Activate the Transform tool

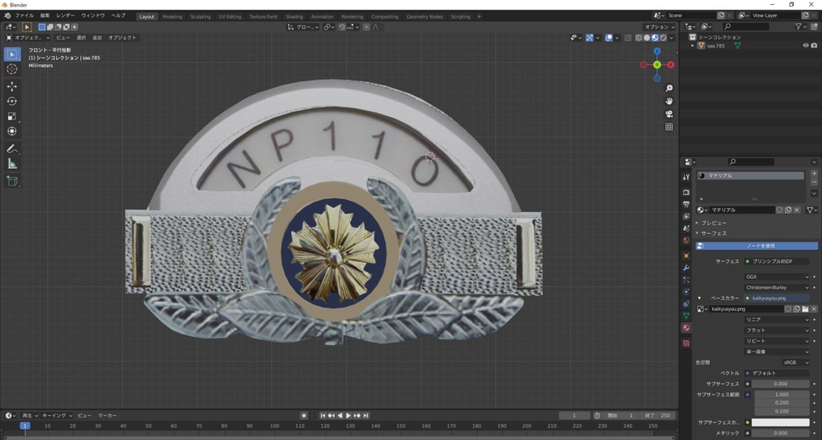pyautogui.click(x=12, y=131)
